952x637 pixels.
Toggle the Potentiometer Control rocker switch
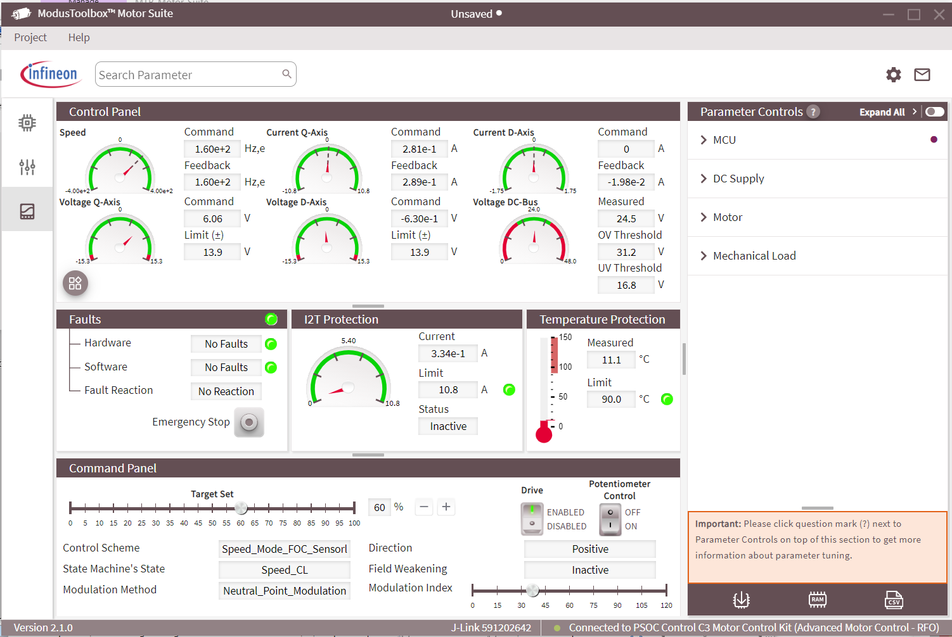pyautogui.click(x=610, y=519)
